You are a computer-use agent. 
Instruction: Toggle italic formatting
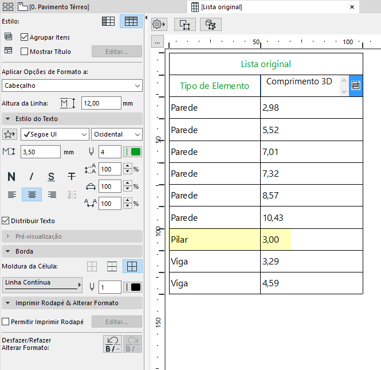32,177
